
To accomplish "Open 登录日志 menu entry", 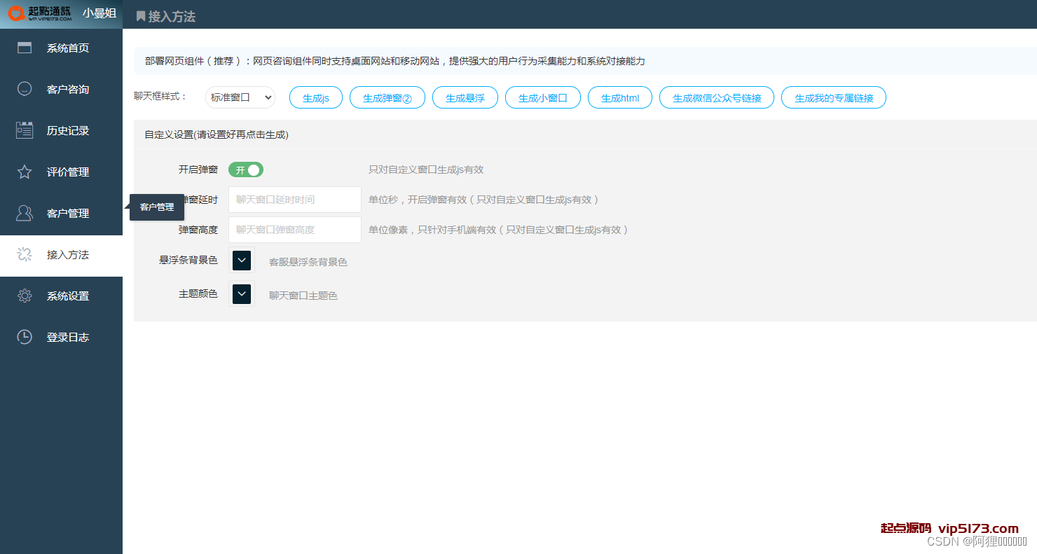I will 61,338.
